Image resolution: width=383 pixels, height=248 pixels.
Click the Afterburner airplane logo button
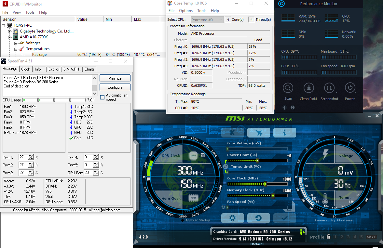(259, 133)
